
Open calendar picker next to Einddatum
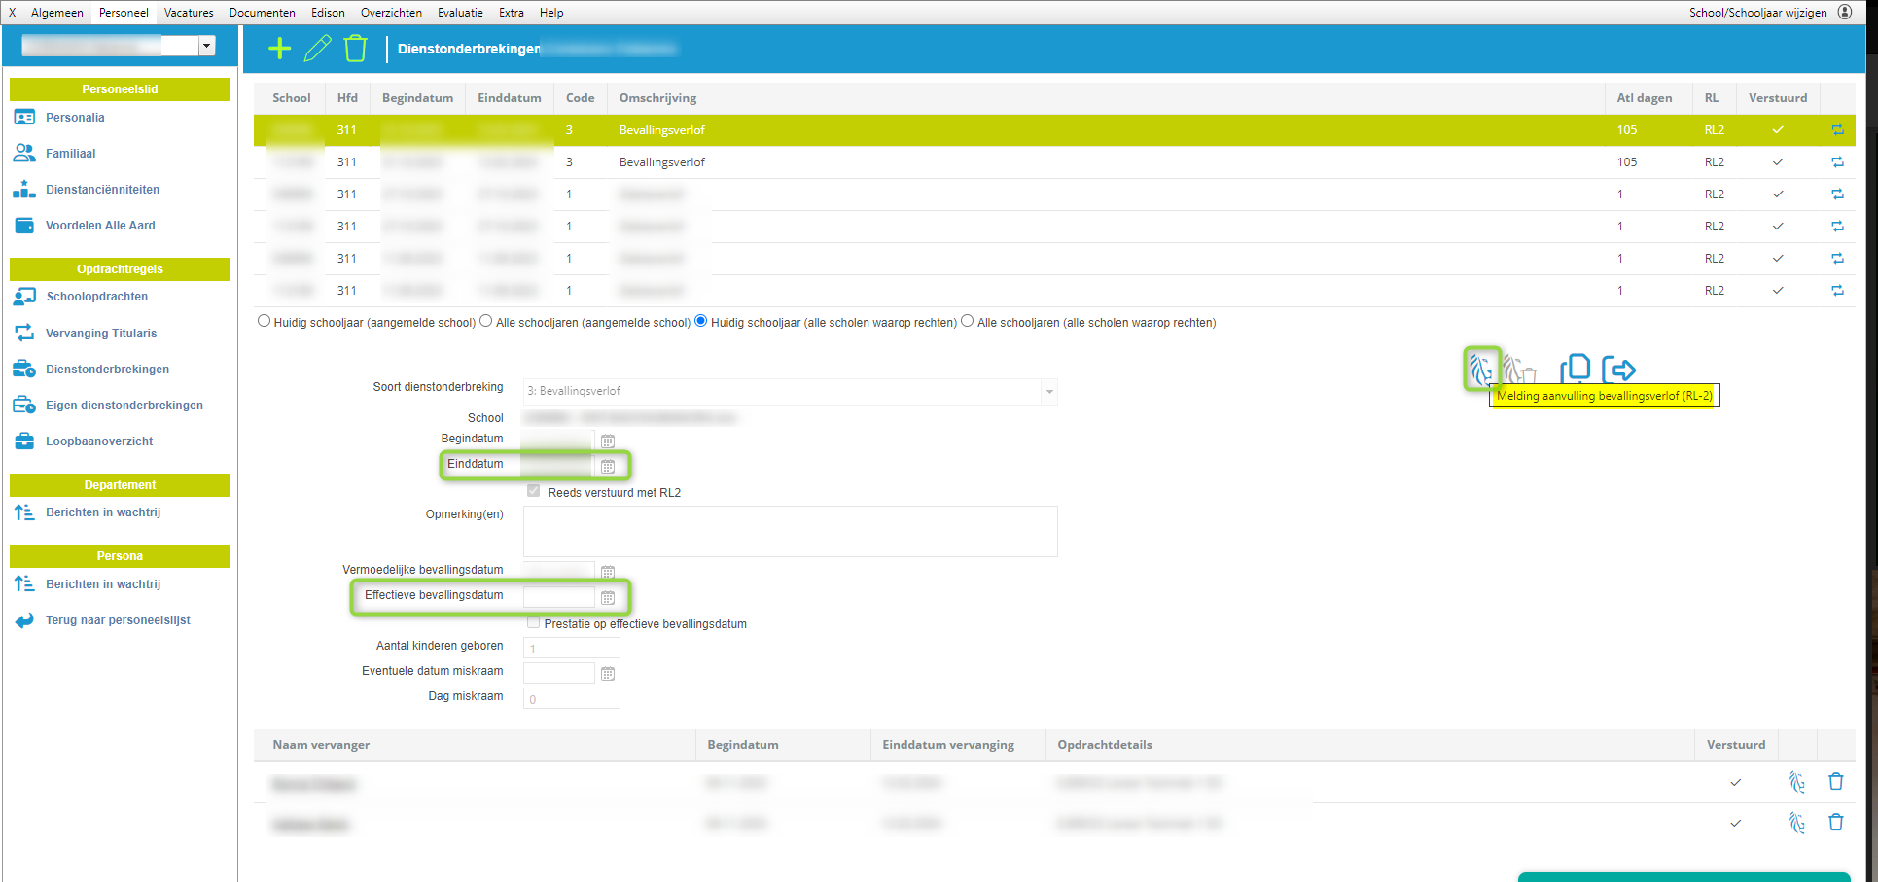(x=608, y=467)
